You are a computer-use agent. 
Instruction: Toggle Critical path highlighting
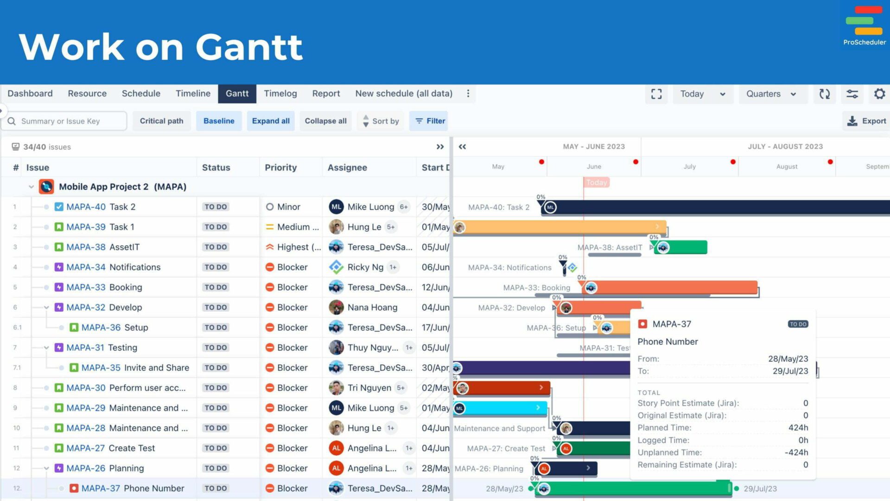(161, 121)
